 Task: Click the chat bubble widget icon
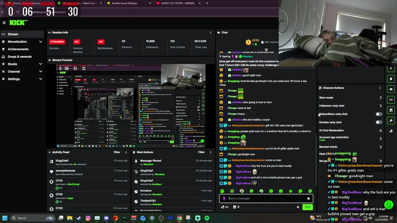pyautogui.click(x=391, y=89)
